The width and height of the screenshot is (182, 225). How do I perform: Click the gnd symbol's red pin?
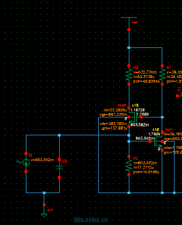pyautogui.click(x=44, y=205)
